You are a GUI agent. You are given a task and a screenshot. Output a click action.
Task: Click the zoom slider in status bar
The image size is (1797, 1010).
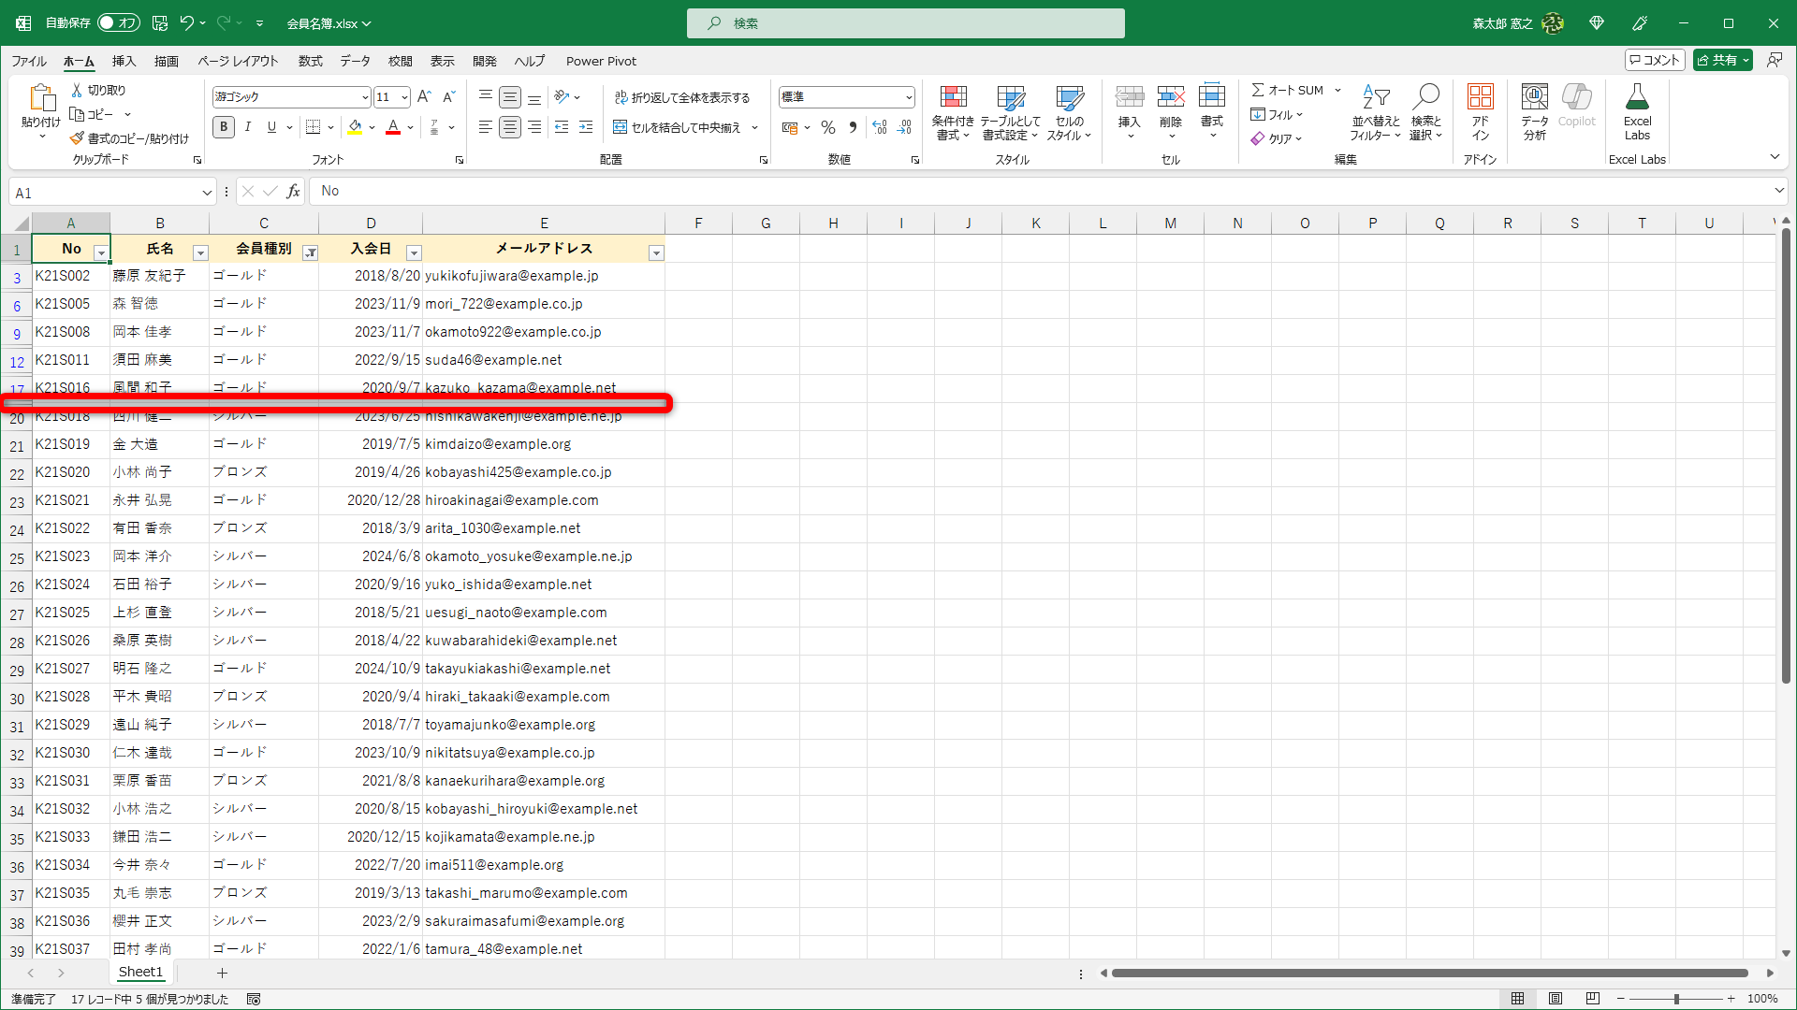1675,999
